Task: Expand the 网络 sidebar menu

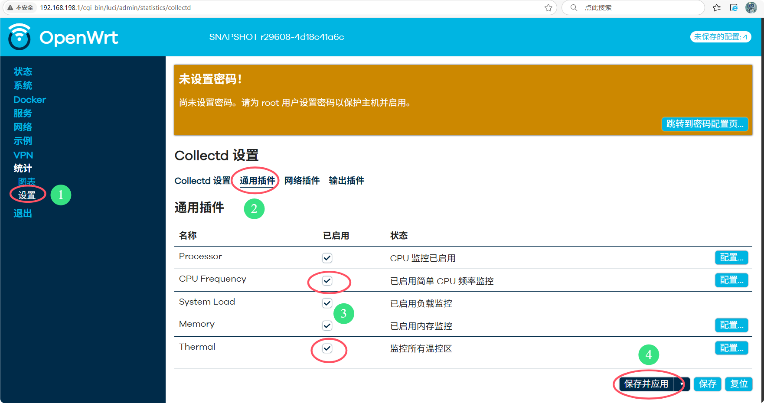Action: pyautogui.click(x=23, y=127)
